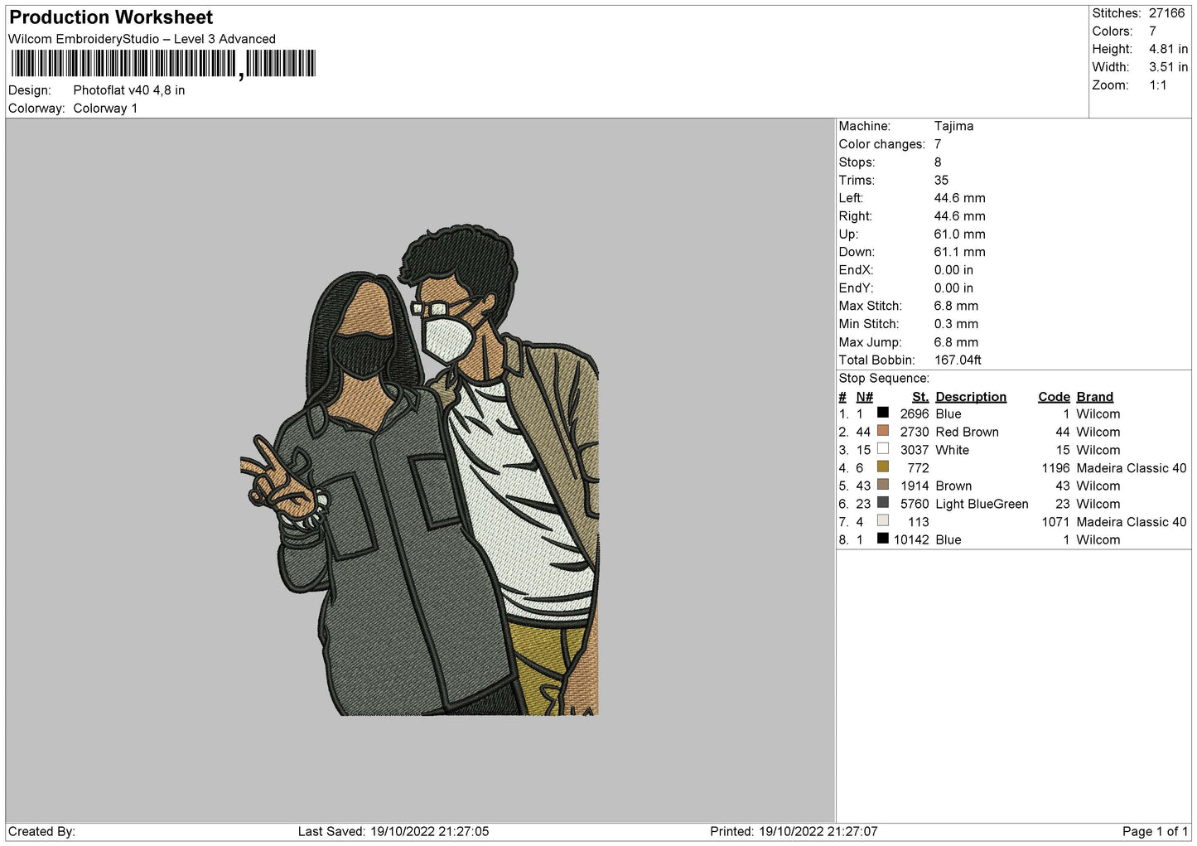
Task: Click the Trims value '35'
Action: click(x=941, y=180)
